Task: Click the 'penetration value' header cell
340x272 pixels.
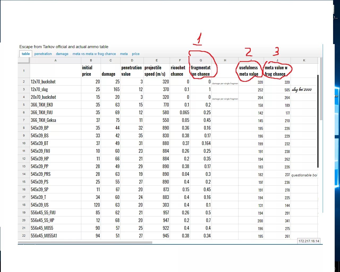Action: coord(132,71)
